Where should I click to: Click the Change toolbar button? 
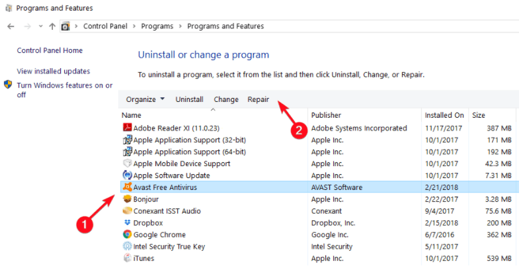pos(226,99)
